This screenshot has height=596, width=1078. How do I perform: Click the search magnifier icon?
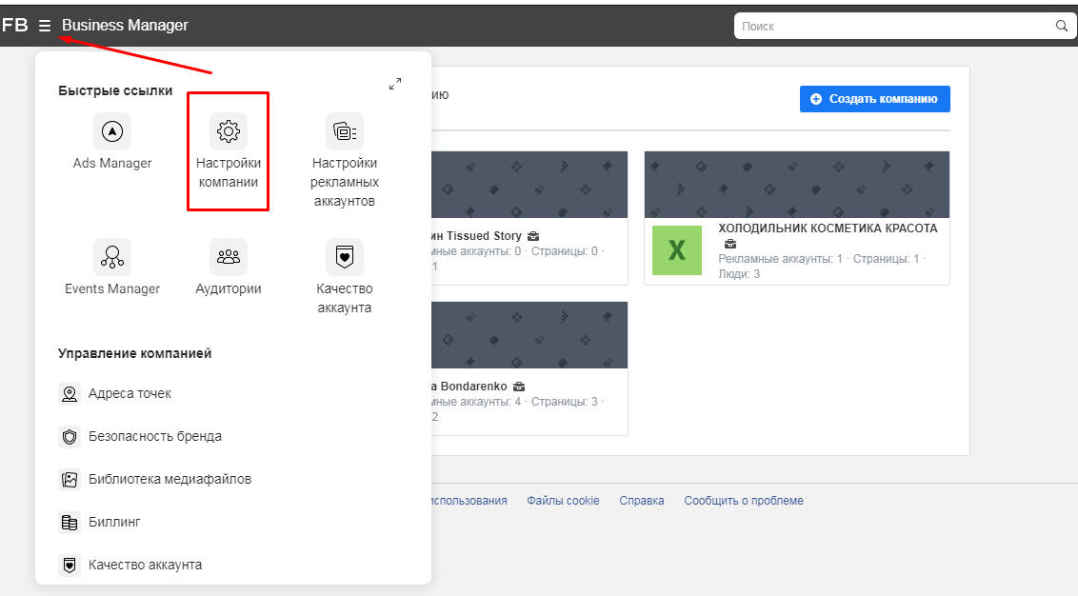click(1062, 26)
